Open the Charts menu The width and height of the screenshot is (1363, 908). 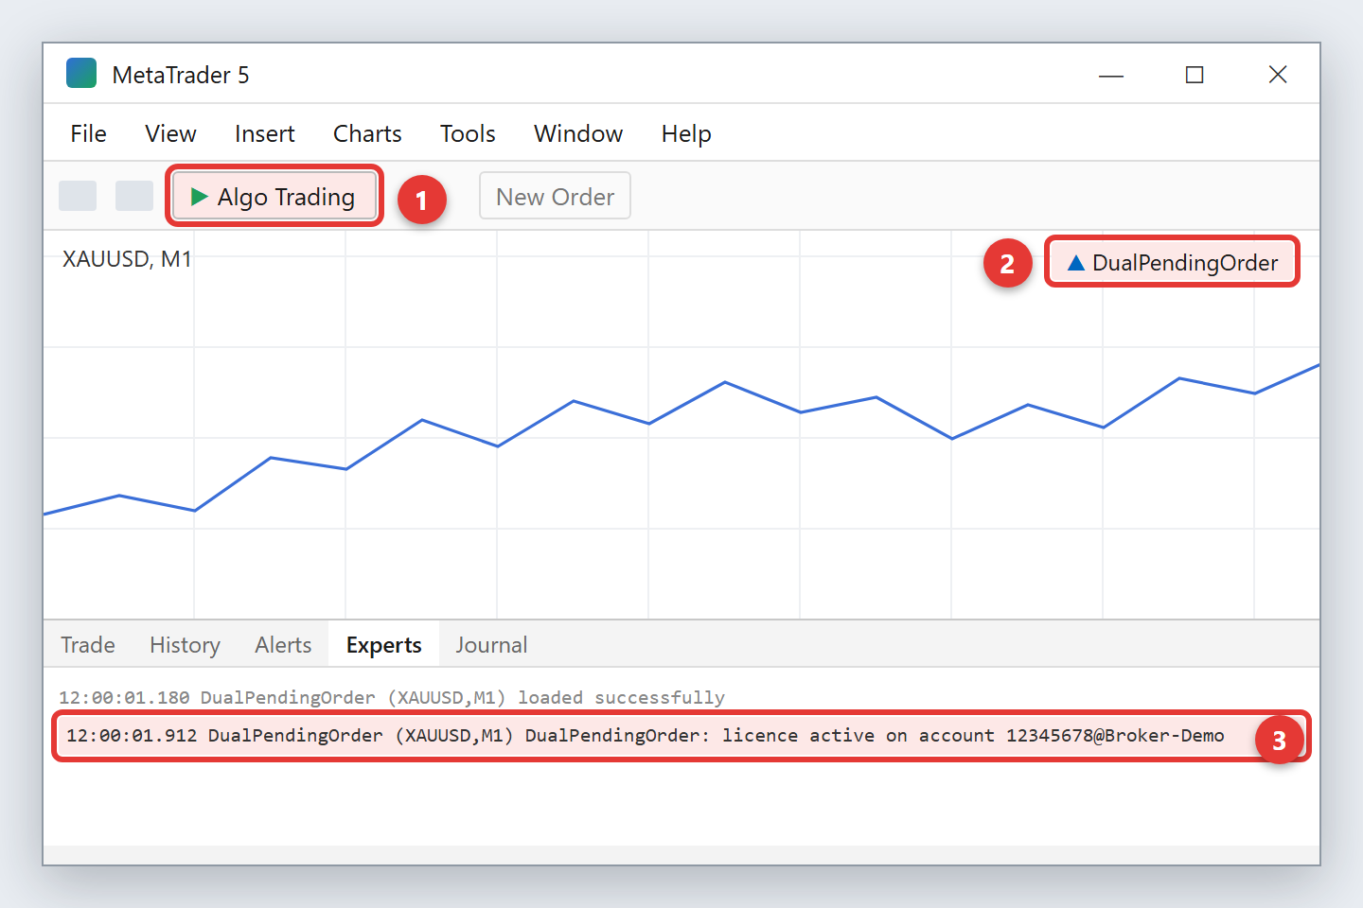pyautogui.click(x=367, y=133)
